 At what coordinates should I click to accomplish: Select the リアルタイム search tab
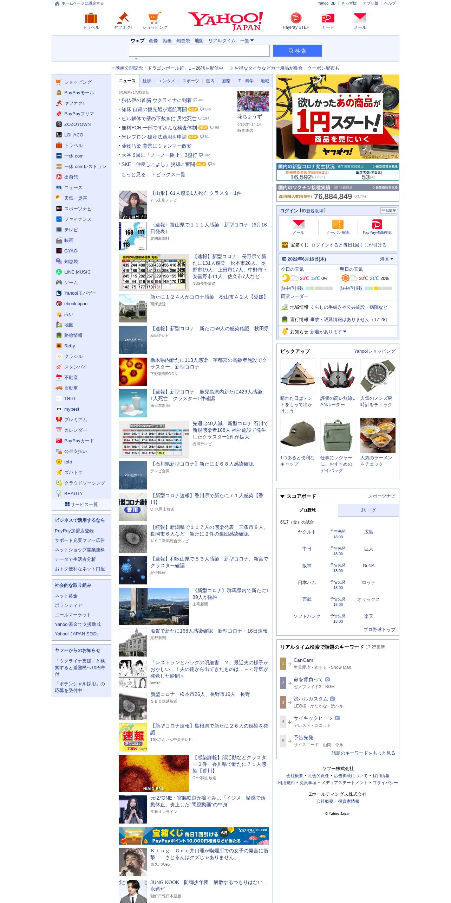(x=222, y=41)
